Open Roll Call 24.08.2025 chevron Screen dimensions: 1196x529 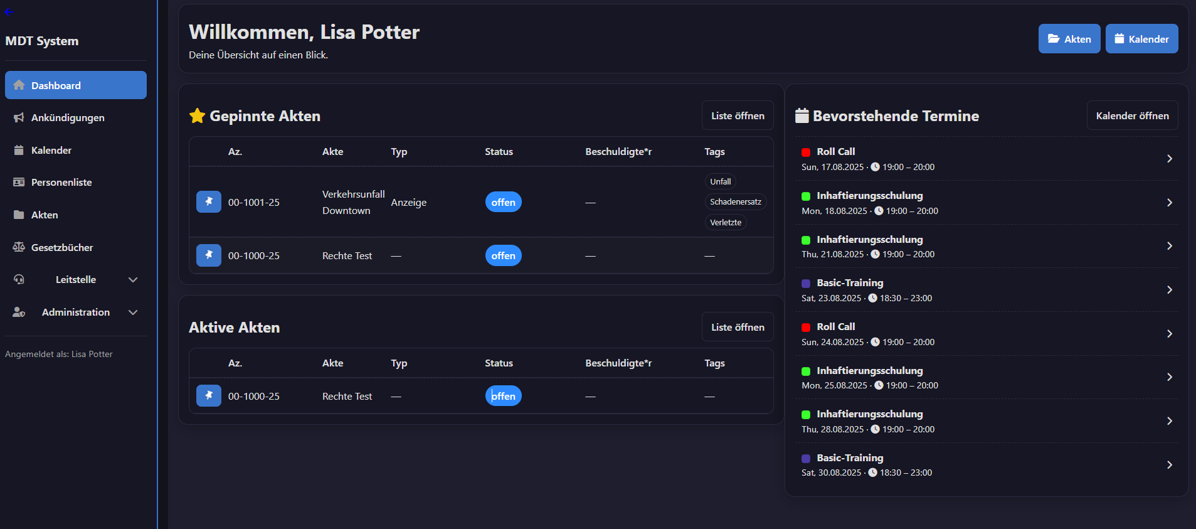(x=1170, y=334)
